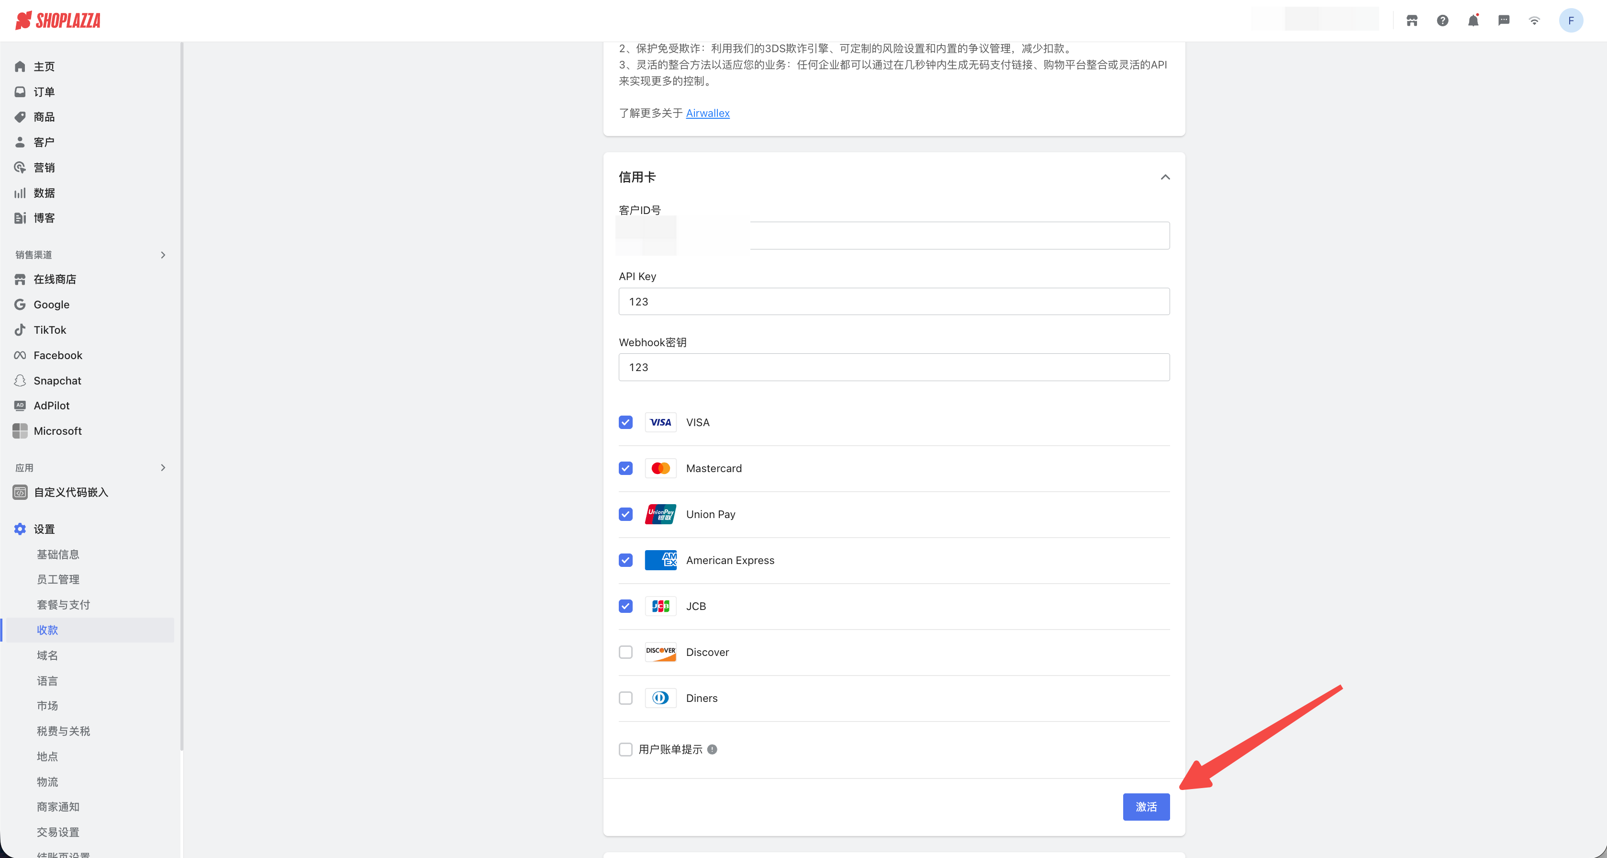Click the info icon beside 用户账单提示

(712, 749)
